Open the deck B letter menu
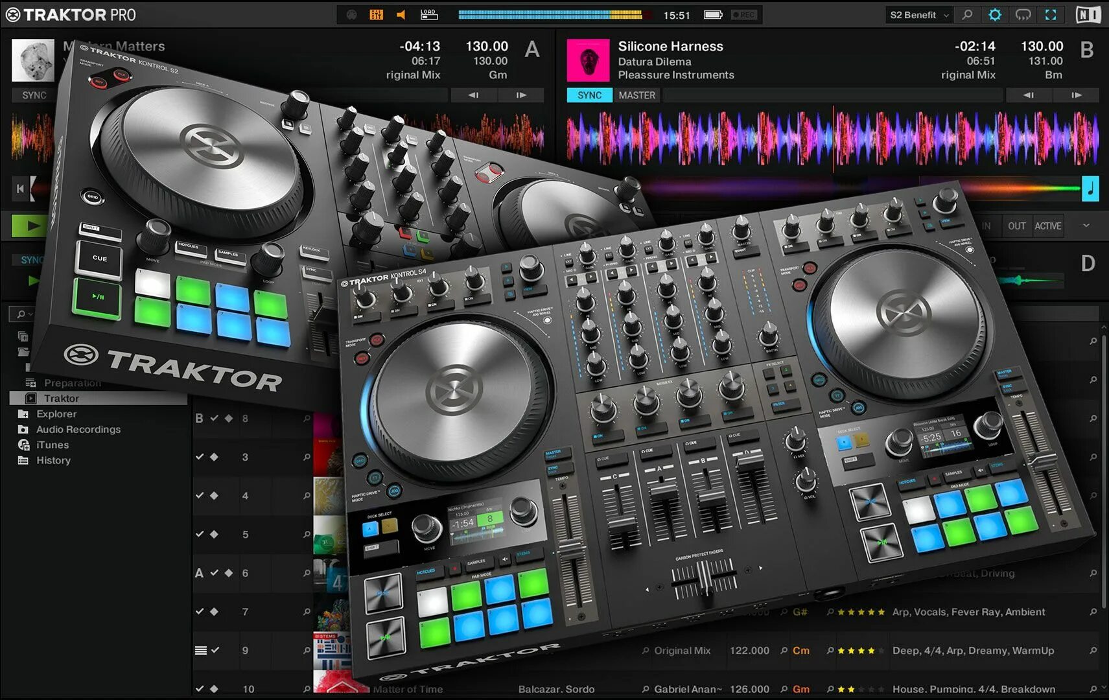 [1087, 49]
